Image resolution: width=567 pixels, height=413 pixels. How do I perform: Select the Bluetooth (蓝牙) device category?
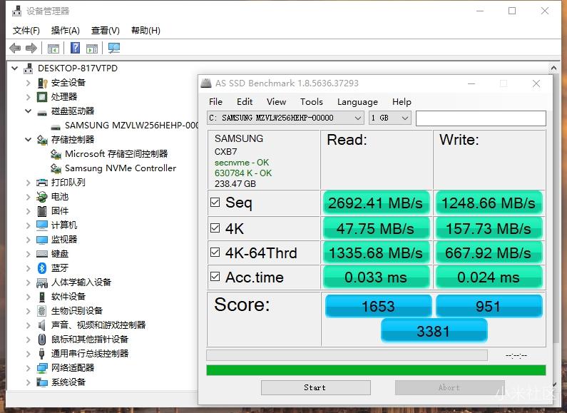60,268
